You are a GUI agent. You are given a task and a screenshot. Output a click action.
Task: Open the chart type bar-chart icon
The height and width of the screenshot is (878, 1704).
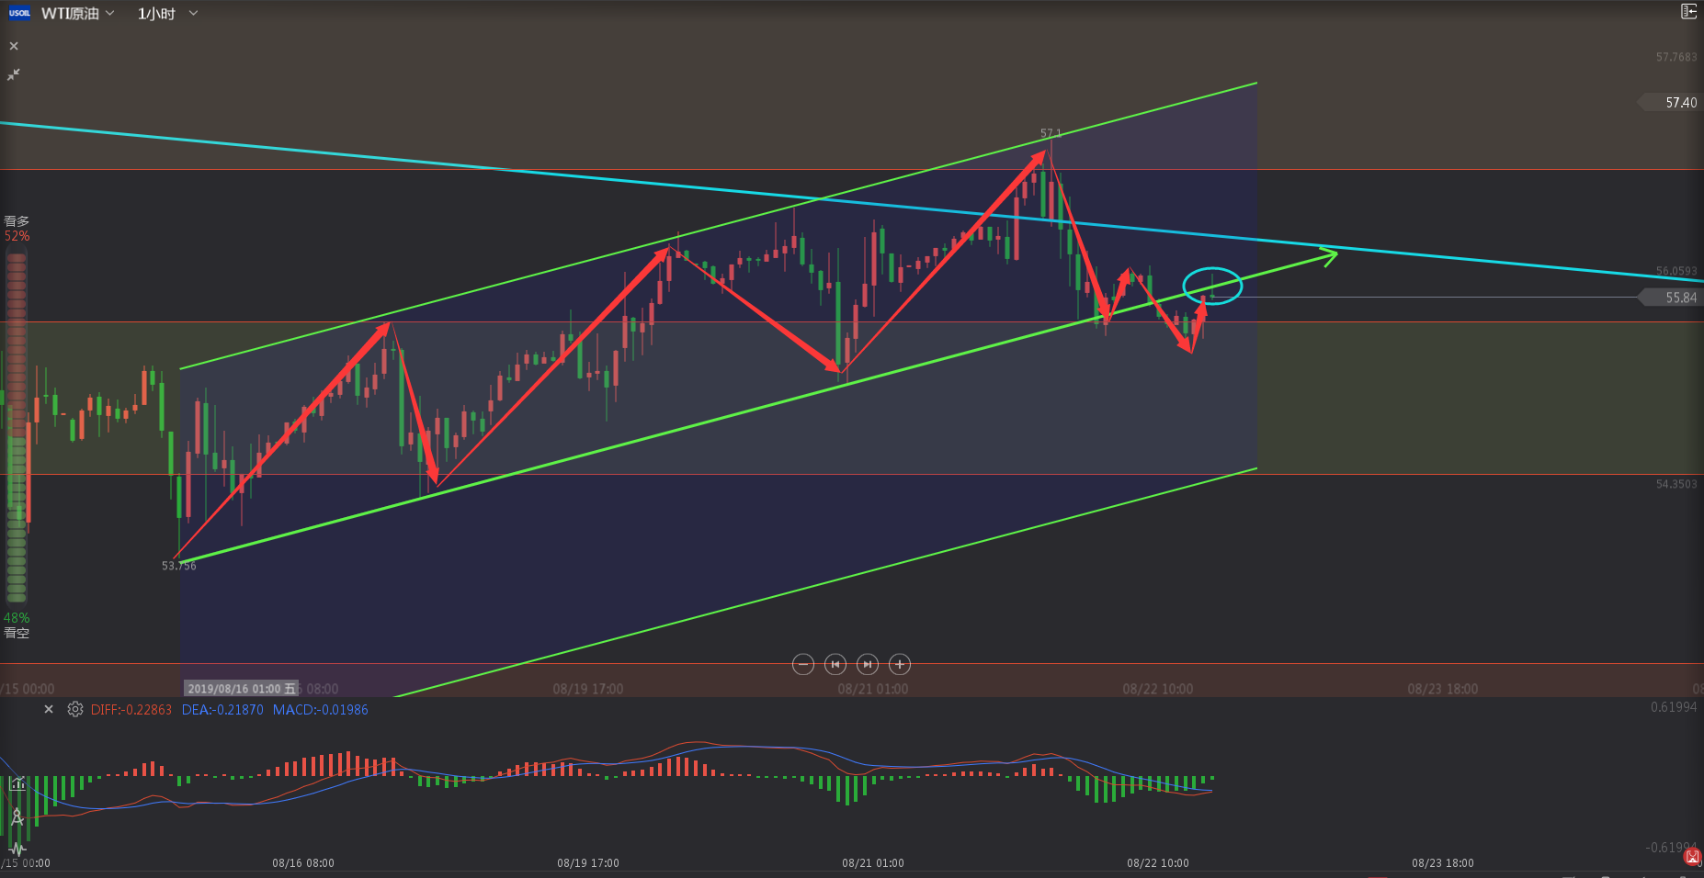tap(17, 783)
